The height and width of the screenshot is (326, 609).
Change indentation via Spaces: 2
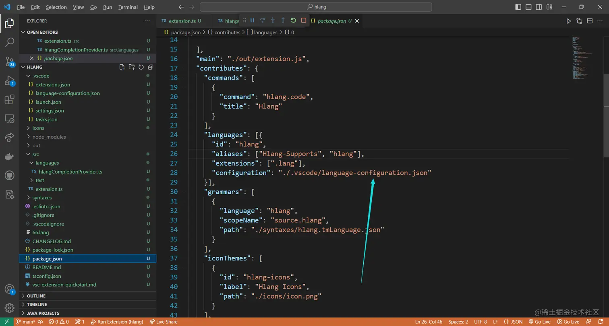click(458, 322)
